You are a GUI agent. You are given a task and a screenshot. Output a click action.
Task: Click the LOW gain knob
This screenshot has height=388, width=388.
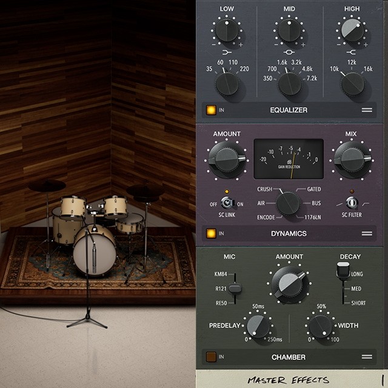(x=227, y=31)
